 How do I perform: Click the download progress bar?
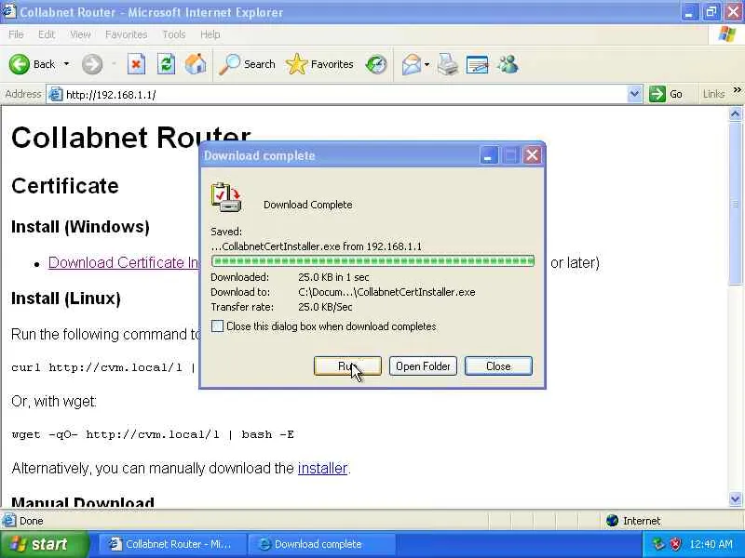click(373, 261)
